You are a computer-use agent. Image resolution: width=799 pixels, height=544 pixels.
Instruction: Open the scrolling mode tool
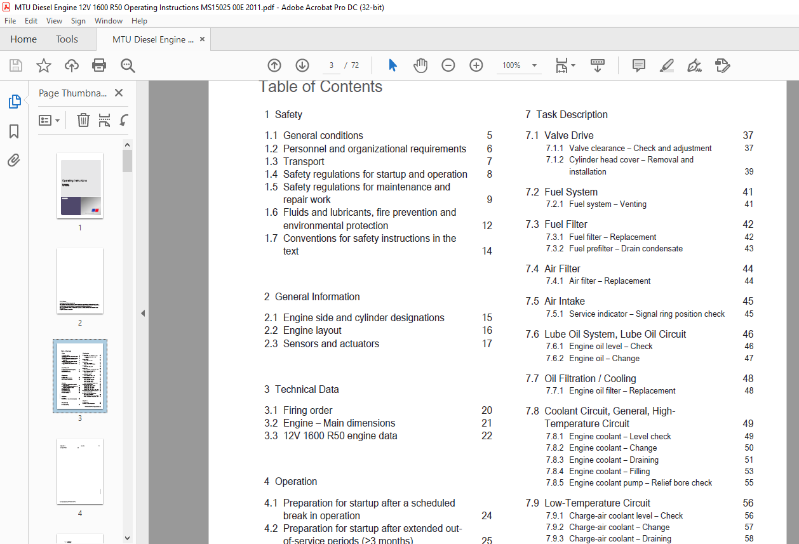coord(598,65)
